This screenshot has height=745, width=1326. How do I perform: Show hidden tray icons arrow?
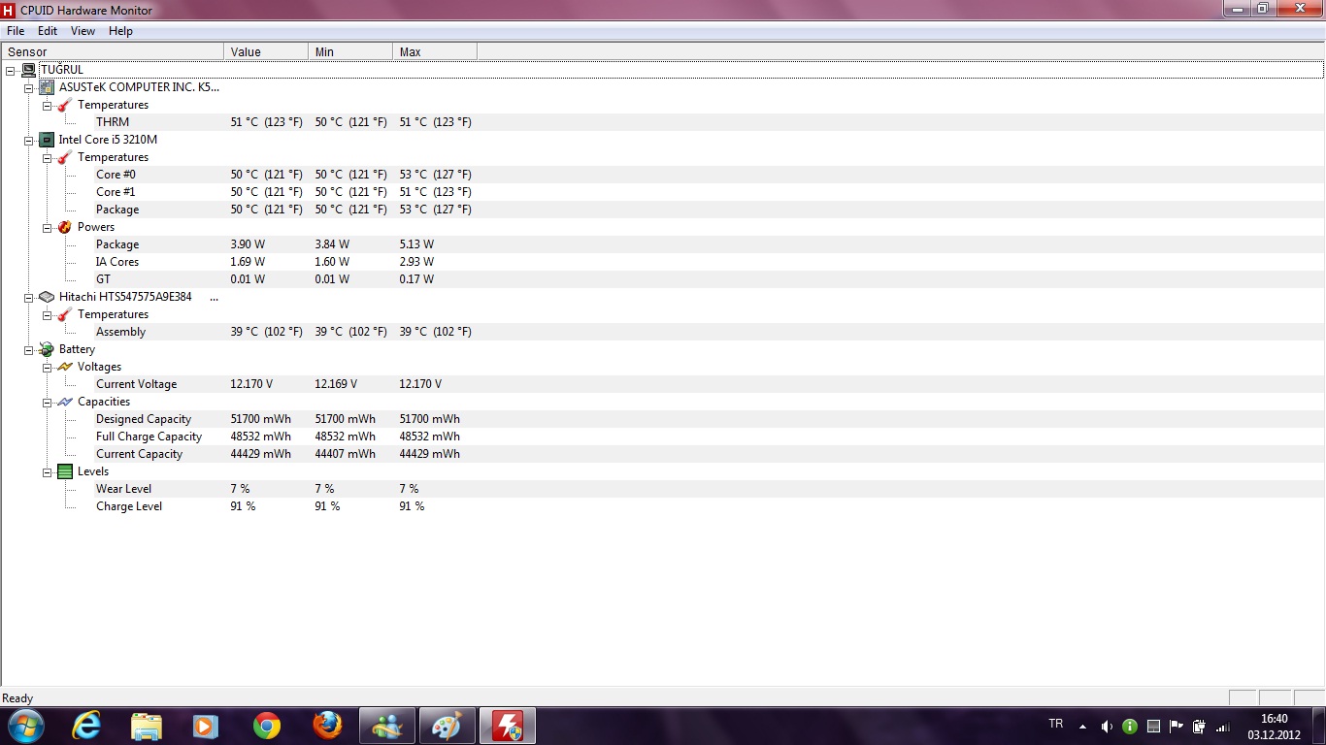(1083, 726)
